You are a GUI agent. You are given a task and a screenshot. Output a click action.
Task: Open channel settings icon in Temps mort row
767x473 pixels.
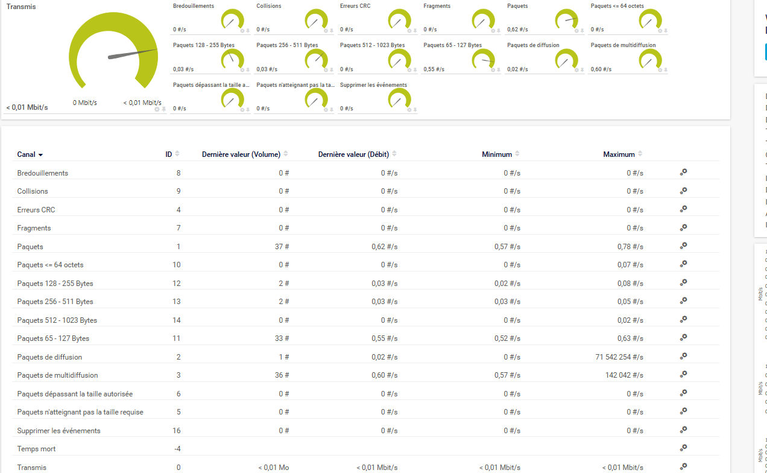tap(683, 448)
